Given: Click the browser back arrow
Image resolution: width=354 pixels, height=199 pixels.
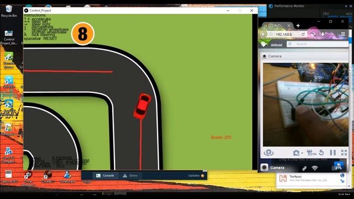Looking at the screenshot, I should click(x=263, y=34).
